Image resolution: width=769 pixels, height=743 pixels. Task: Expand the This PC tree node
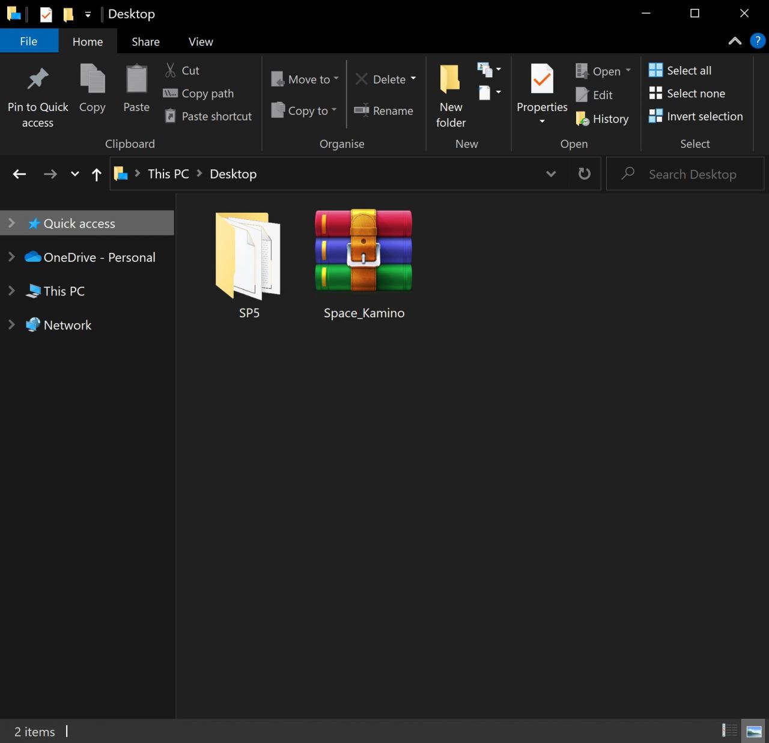(x=11, y=291)
